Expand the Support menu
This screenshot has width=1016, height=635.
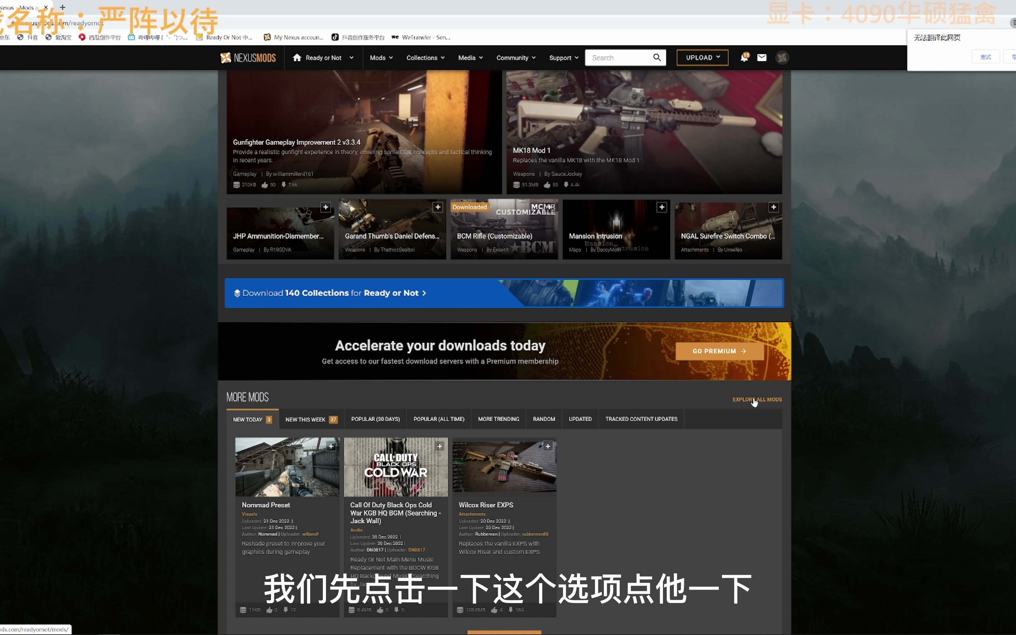pyautogui.click(x=564, y=58)
